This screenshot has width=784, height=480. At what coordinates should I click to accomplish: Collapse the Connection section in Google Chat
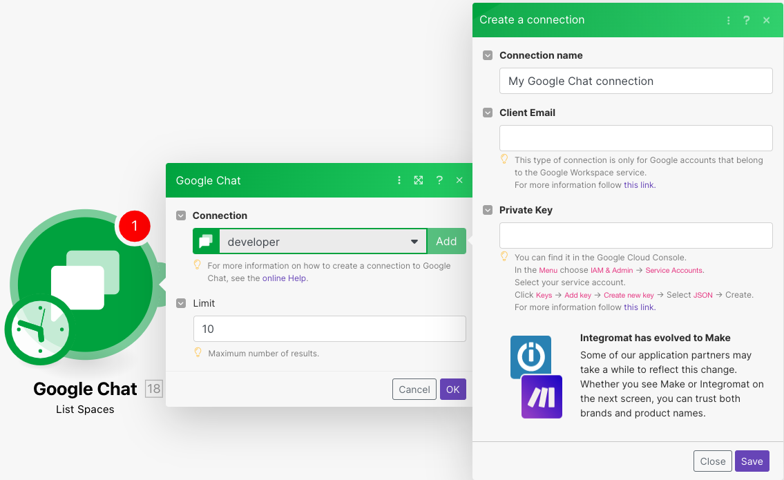click(x=181, y=215)
